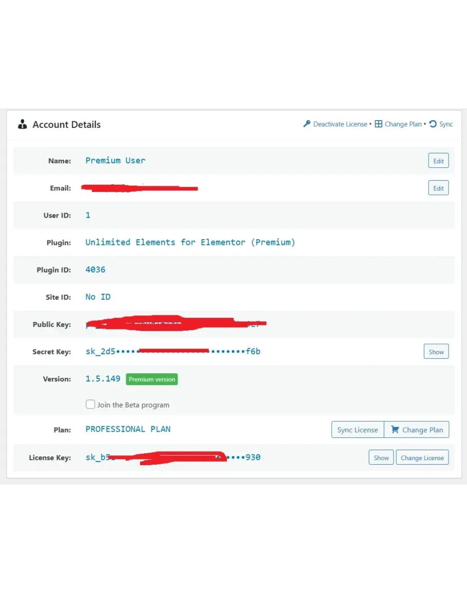This screenshot has width=467, height=593.
Task: Click the grid icon next to header Change Plan
Action: [x=378, y=124]
